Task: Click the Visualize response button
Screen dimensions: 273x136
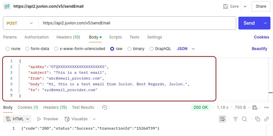Action: point(76,119)
